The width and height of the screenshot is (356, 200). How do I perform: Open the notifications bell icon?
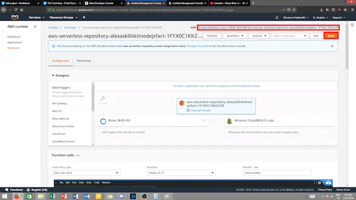pos(277,17)
